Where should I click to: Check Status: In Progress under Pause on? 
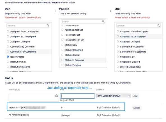point(62,60)
